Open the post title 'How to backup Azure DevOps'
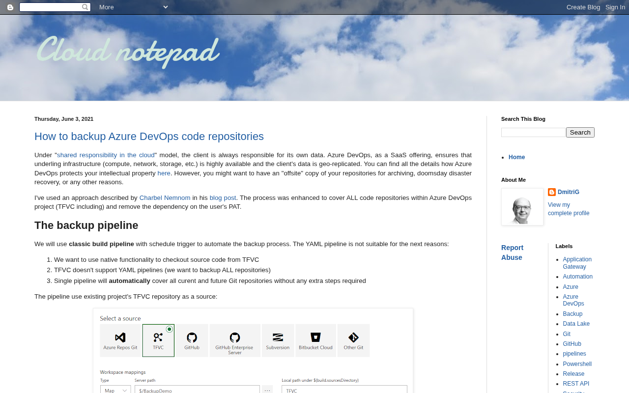Viewport: 629px width, 393px height. click(x=149, y=137)
